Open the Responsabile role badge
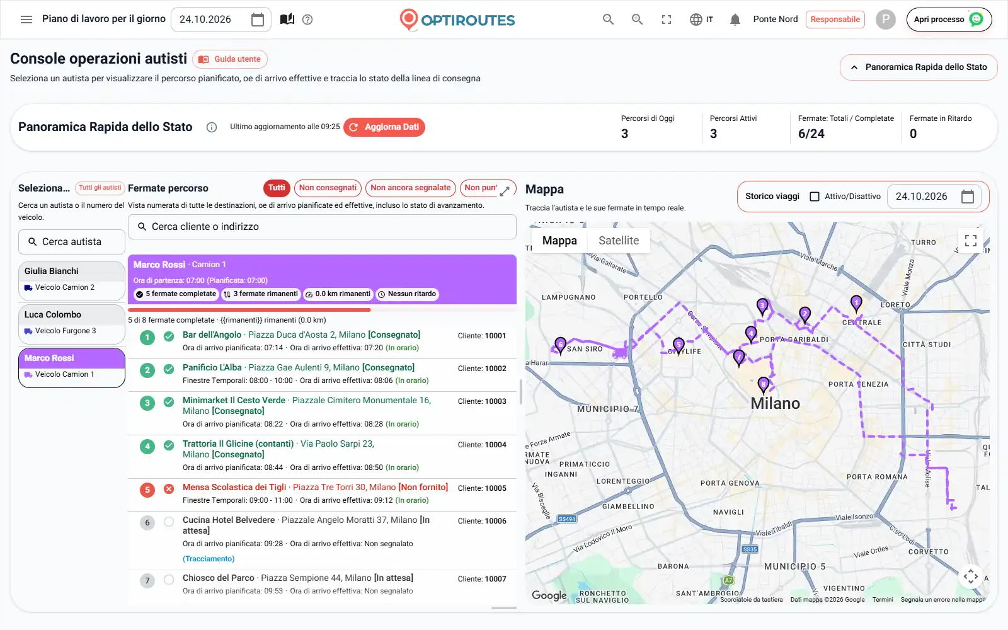 click(x=835, y=20)
